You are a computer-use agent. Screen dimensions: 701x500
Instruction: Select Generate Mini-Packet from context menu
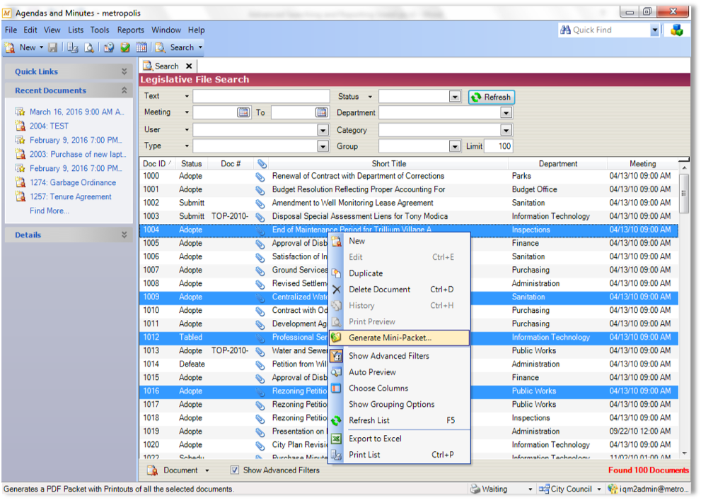point(399,338)
